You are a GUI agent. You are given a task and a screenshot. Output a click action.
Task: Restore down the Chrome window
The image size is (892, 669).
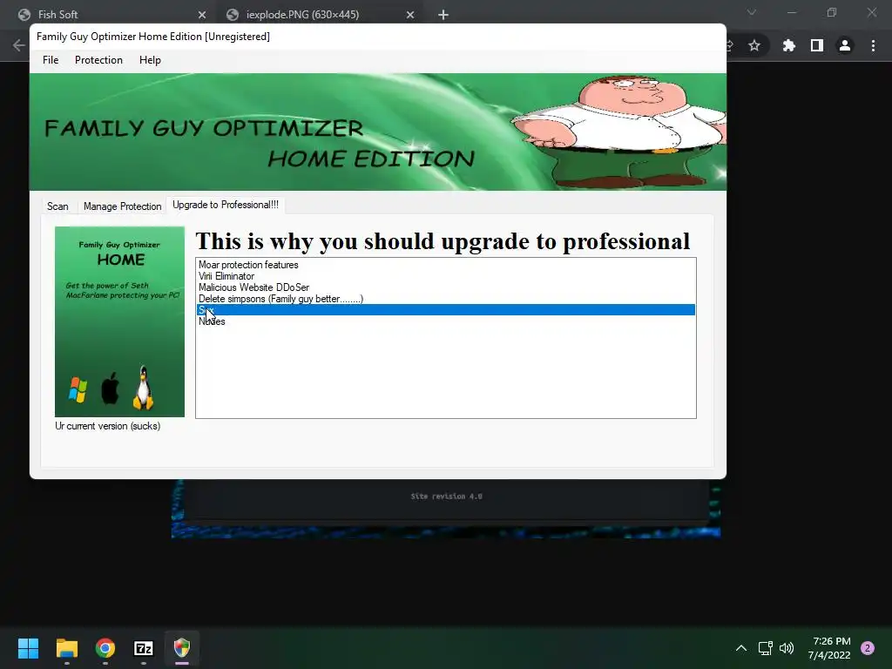(832, 12)
